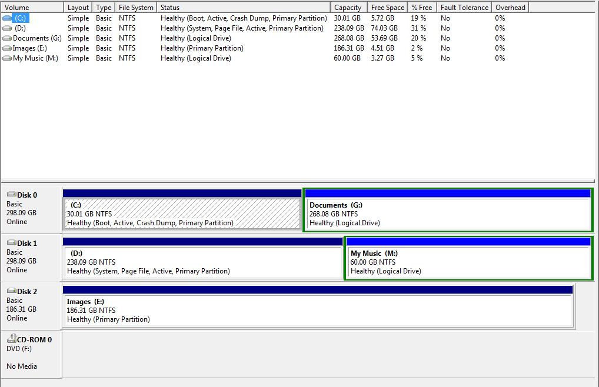Click the D: volume drive icon in list
Screen dimensions: 599x387
click(7, 28)
